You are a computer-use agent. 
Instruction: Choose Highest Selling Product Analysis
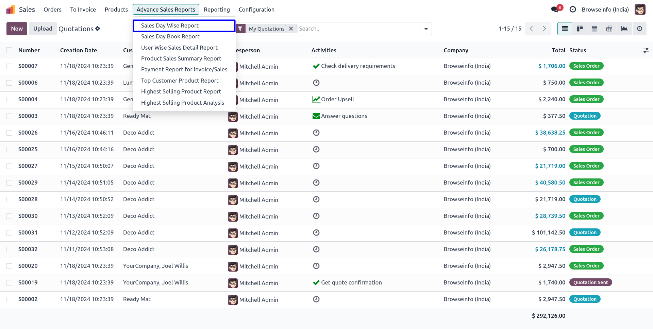click(x=182, y=103)
